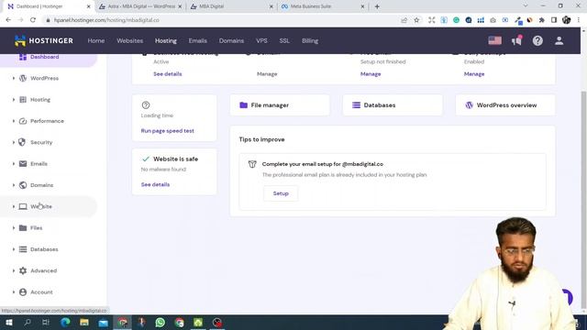This screenshot has width=587, height=330.
Task: Open SSL in top navigation
Action: pos(284,40)
